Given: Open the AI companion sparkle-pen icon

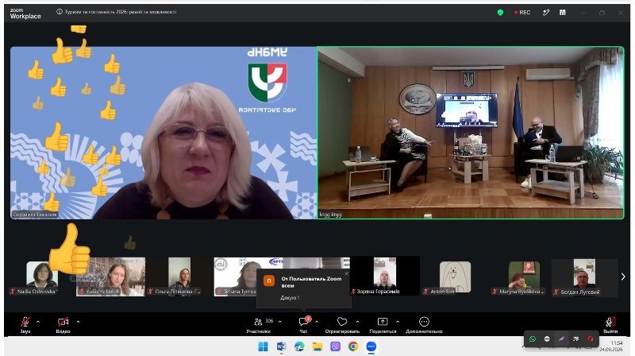Looking at the screenshot, I should click(x=546, y=13).
